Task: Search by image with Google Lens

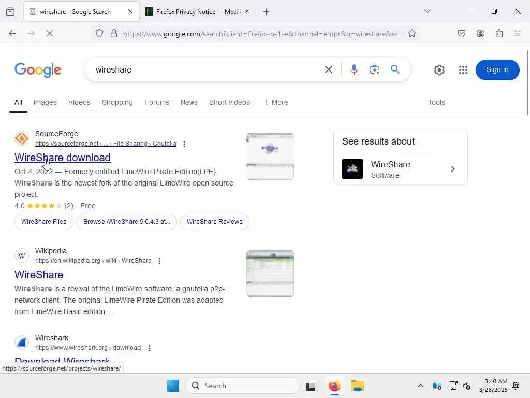Action: click(375, 70)
